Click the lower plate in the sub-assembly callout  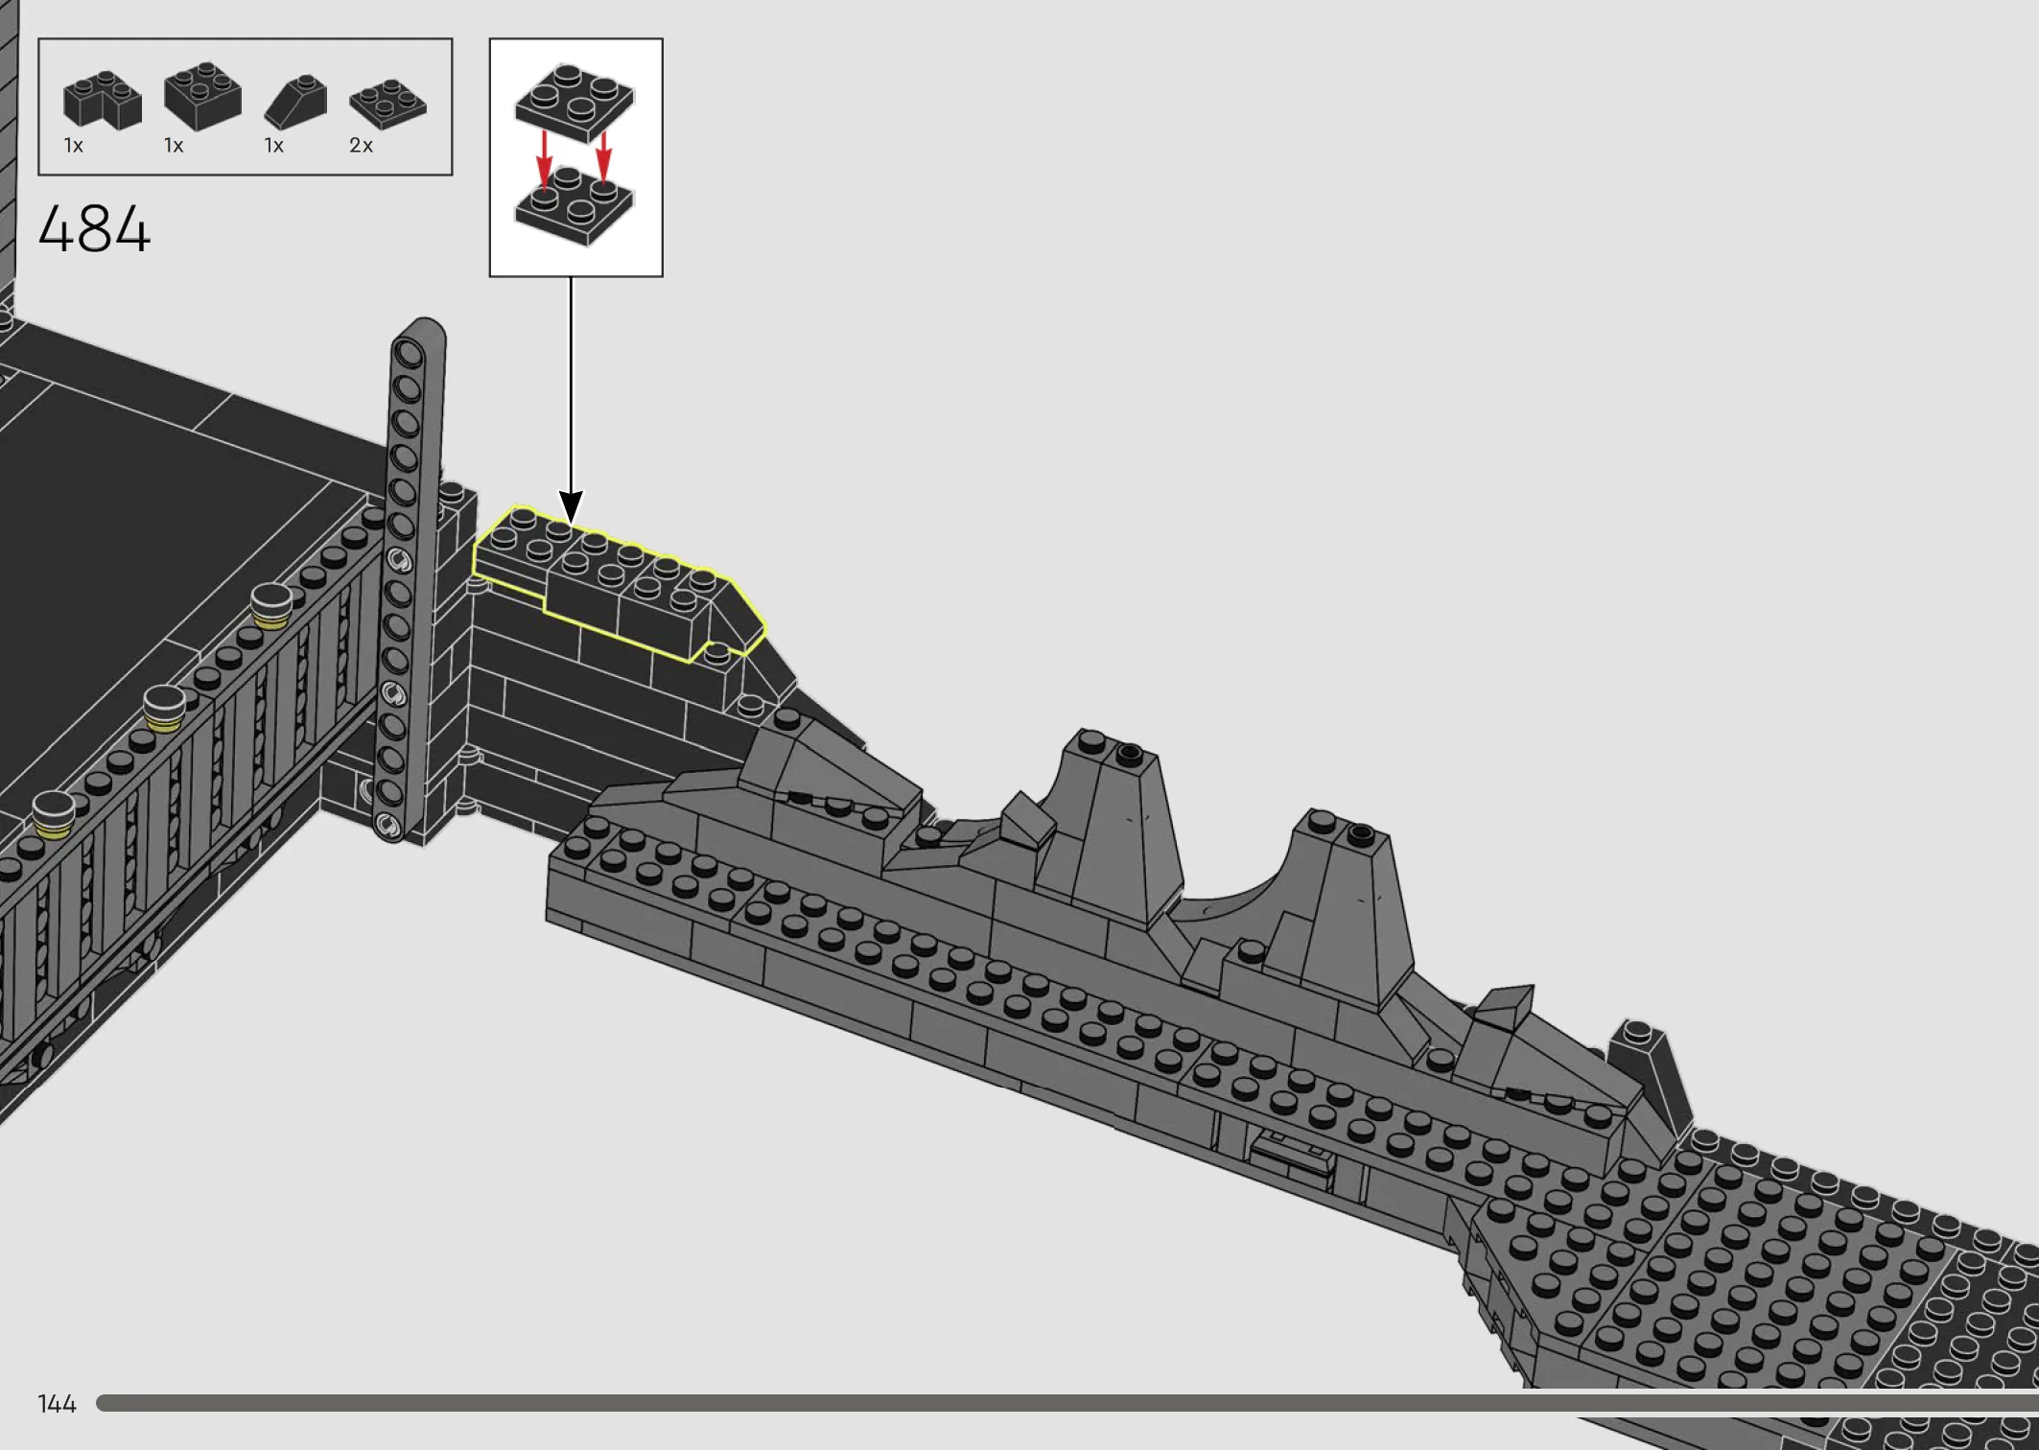click(574, 206)
